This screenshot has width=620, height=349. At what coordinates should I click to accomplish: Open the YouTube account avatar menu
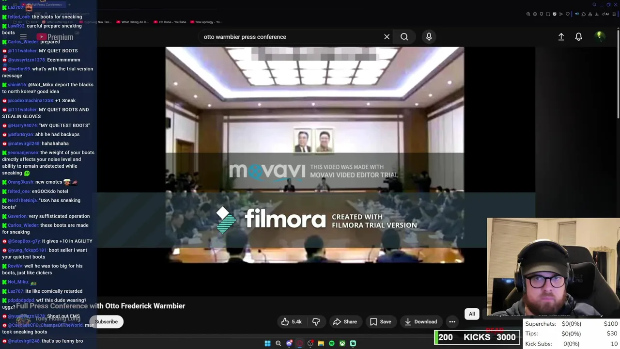click(x=599, y=36)
